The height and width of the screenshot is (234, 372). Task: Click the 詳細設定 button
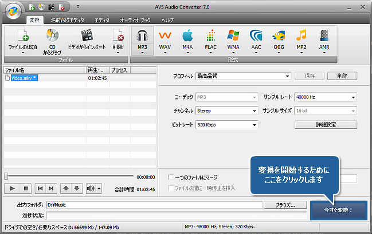tap(326, 125)
